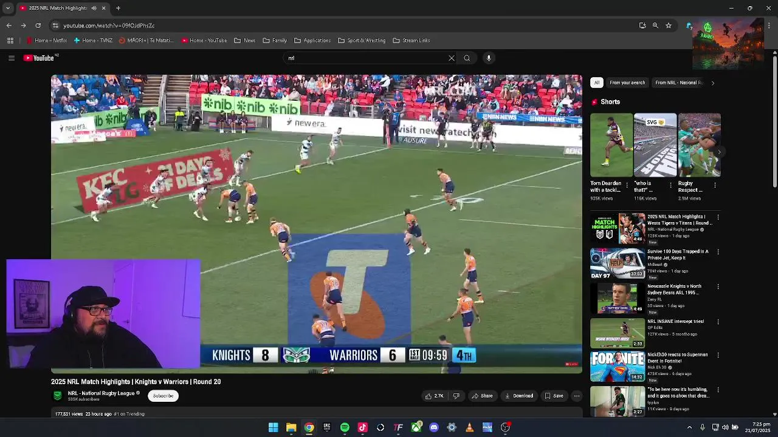
Task: Open Newcastle Knights v North Sydney Bears video
Action: pos(618,298)
